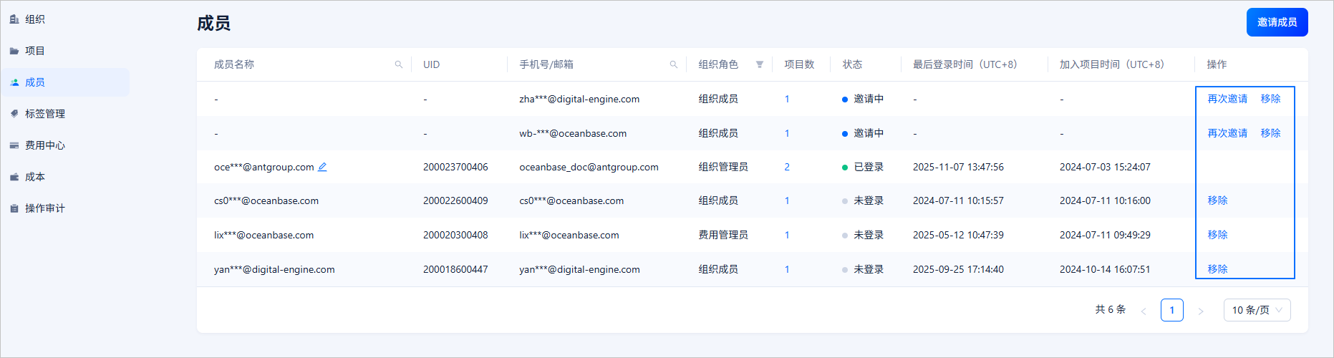Viewport: 1334px width, 358px height.
Task: Click 再次邀请 for zha***@digital-engine.com
Action: pyautogui.click(x=1227, y=99)
